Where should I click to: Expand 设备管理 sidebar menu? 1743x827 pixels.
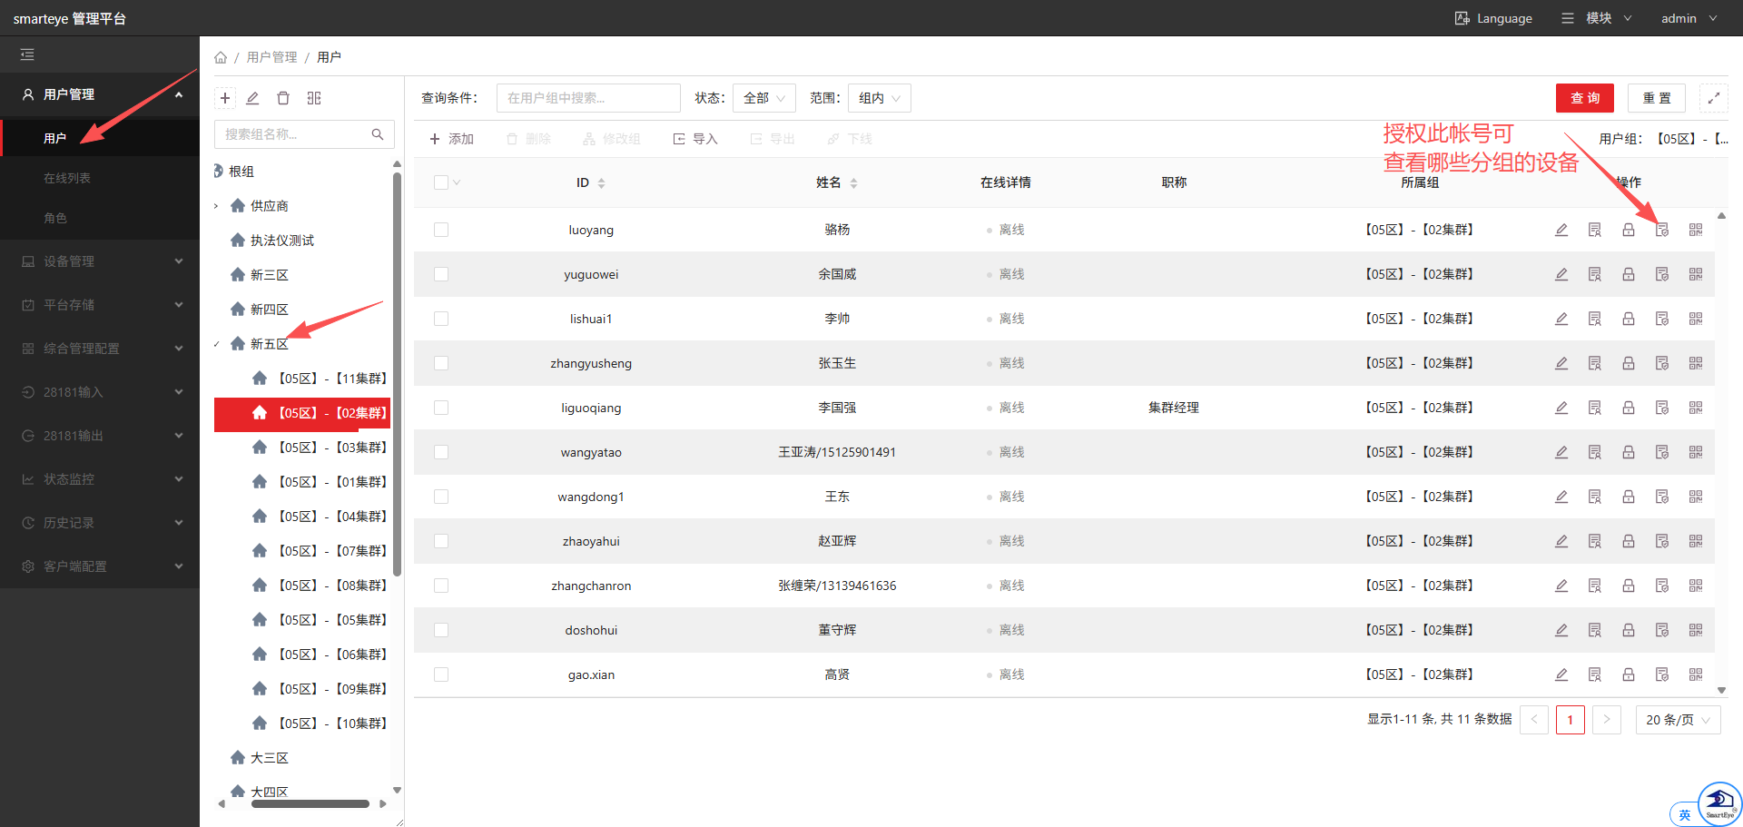click(x=100, y=261)
